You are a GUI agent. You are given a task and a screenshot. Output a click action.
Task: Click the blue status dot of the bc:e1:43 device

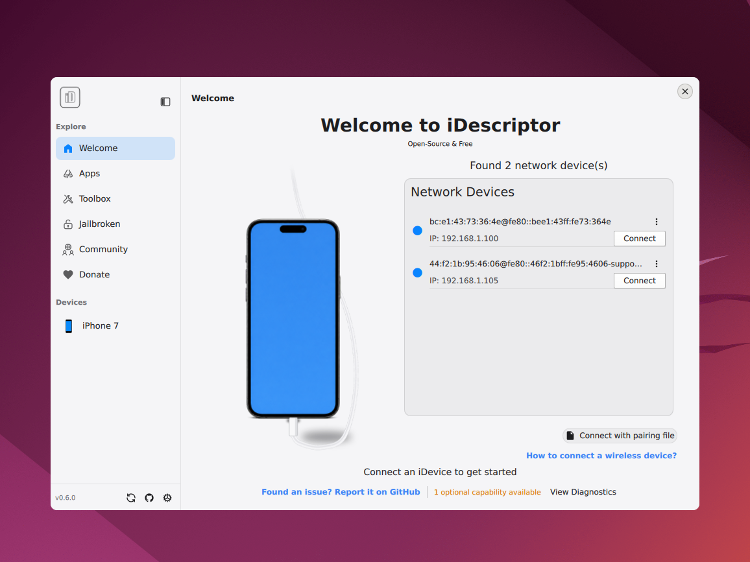pyautogui.click(x=418, y=231)
